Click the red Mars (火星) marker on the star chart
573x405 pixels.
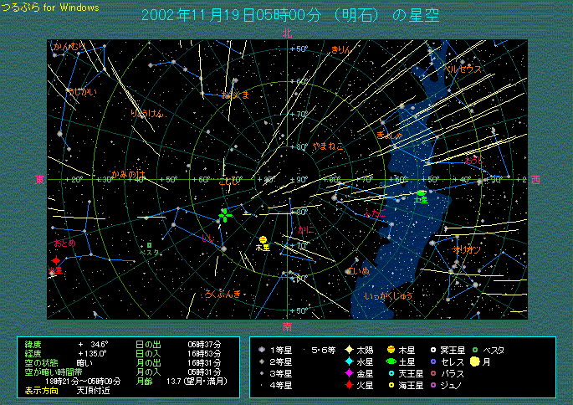coord(56,261)
